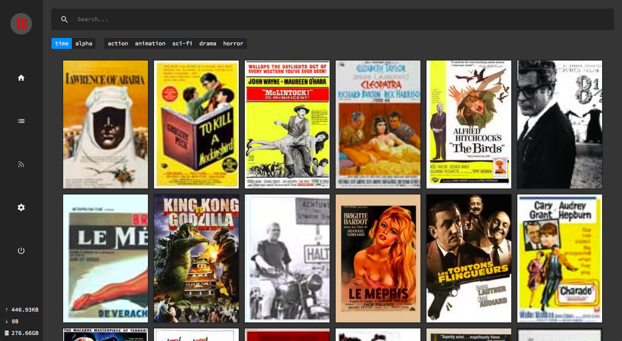Open the RSS feeds sidebar icon

pos(21,164)
